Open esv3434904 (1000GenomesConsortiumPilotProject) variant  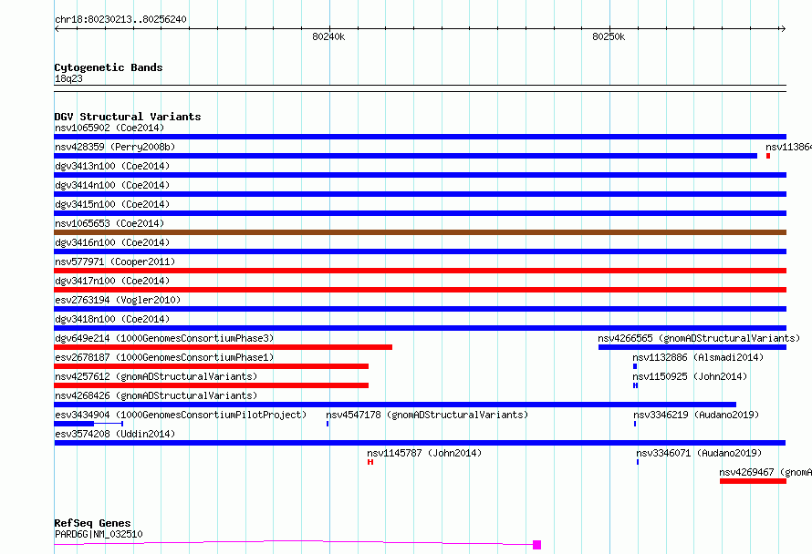click(x=181, y=415)
